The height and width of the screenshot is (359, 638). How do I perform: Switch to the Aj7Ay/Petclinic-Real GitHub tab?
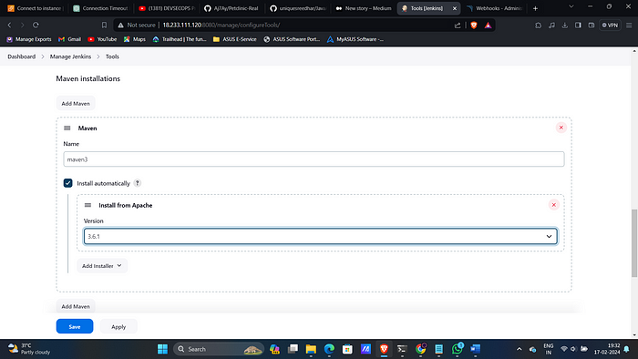pos(232,8)
